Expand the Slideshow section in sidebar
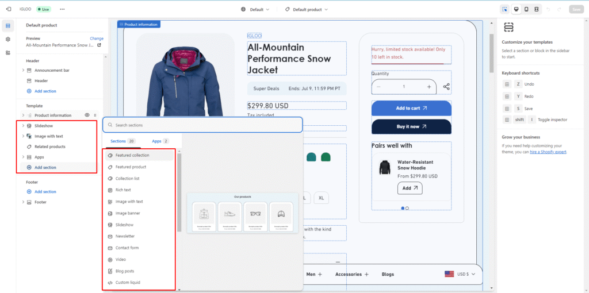The height and width of the screenshot is (293, 589). (x=23, y=126)
